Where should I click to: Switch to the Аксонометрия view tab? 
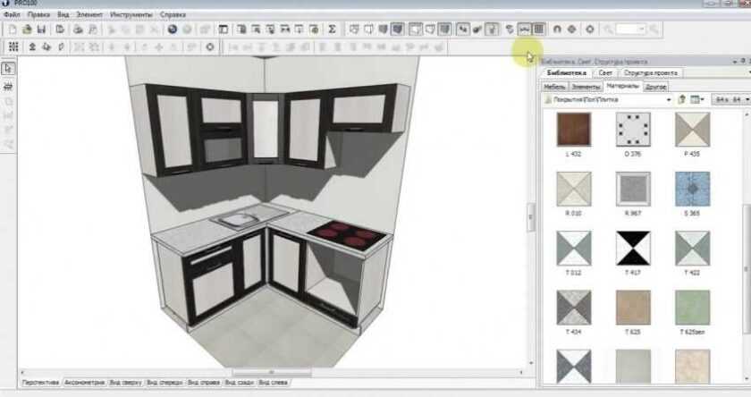[x=84, y=383]
